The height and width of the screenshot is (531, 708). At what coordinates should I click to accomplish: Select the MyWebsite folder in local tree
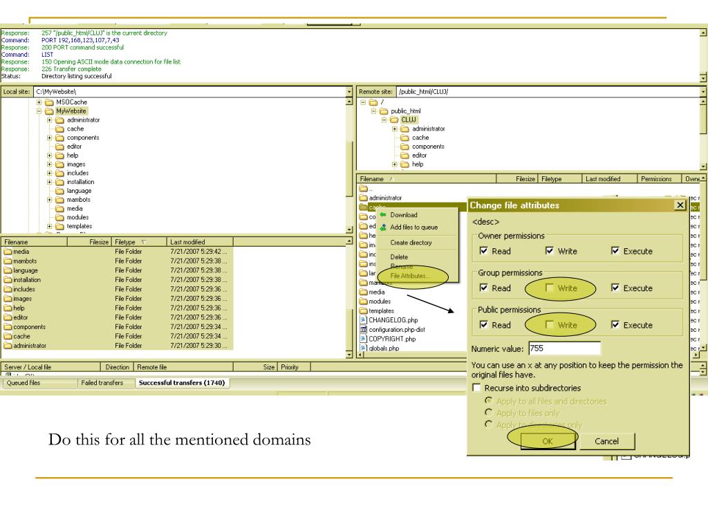[71, 111]
